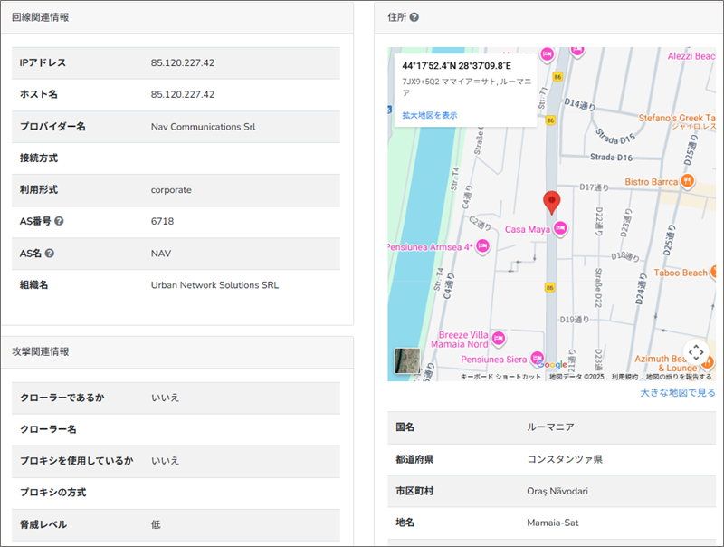
Task: Click help icon beside 住所 heading
Action: click(x=414, y=17)
